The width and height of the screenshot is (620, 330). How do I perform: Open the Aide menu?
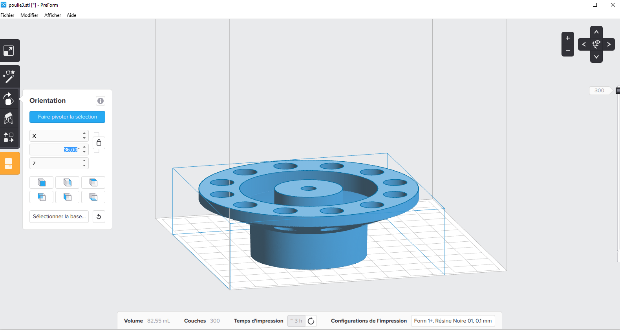point(71,15)
